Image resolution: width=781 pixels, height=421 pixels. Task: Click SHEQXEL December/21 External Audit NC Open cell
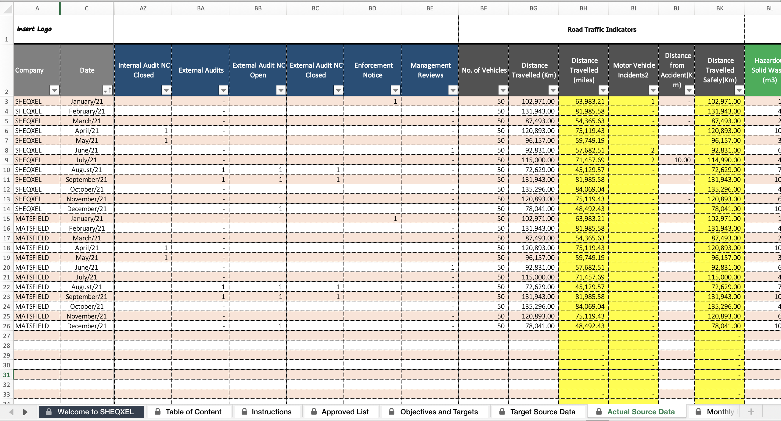258,209
